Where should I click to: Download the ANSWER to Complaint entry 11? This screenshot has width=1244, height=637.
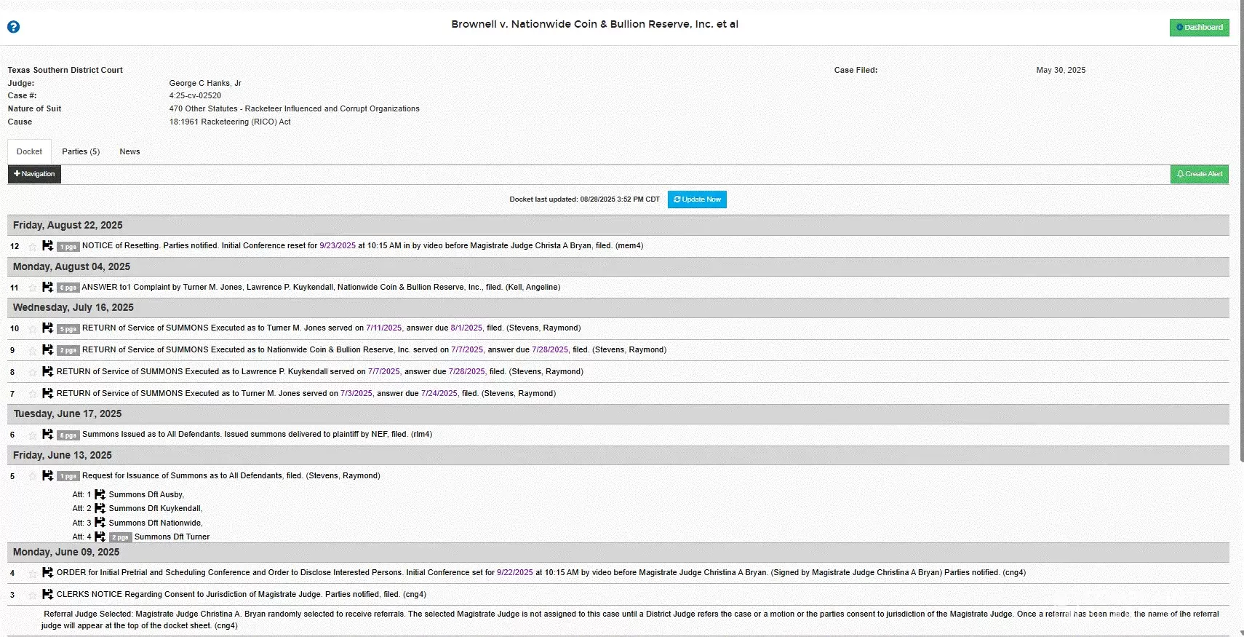tap(47, 288)
